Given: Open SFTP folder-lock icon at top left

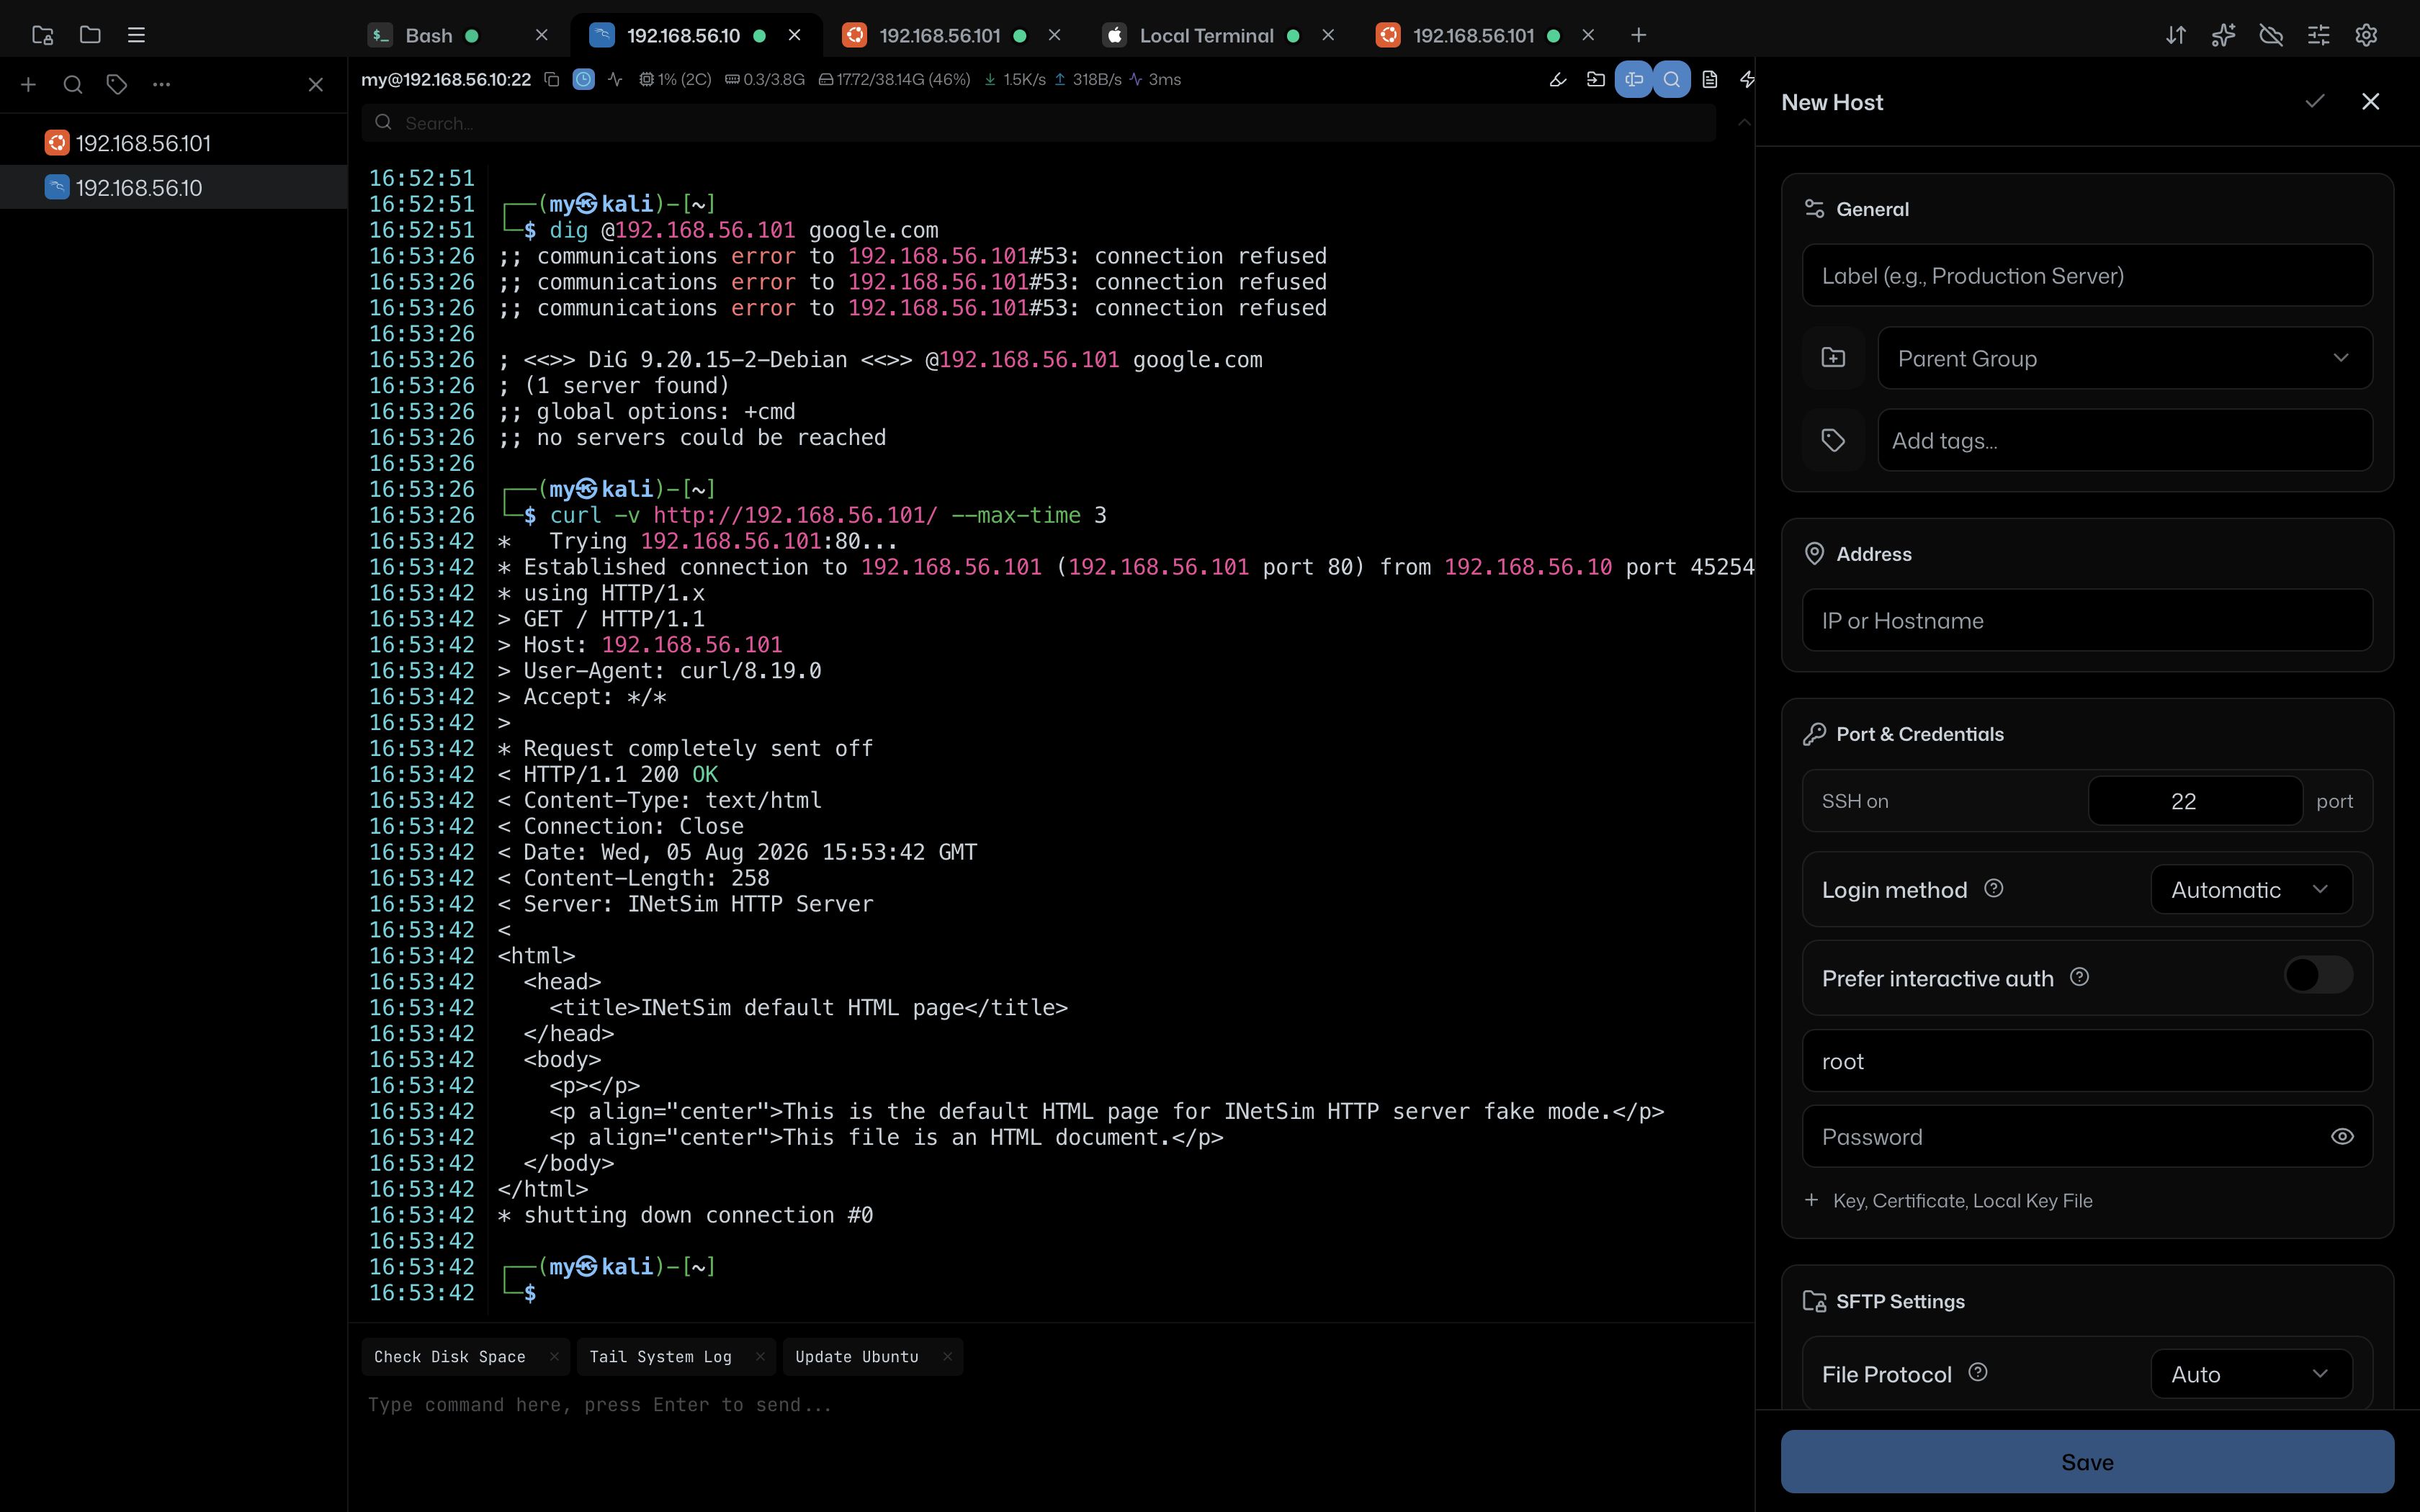Looking at the screenshot, I should tap(42, 35).
